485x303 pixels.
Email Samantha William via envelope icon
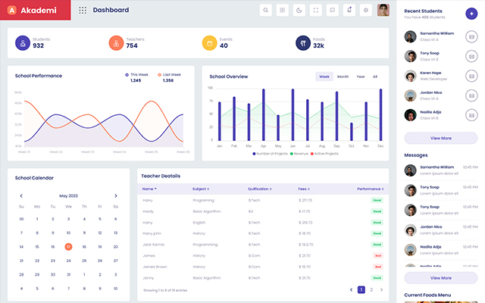coord(471,36)
